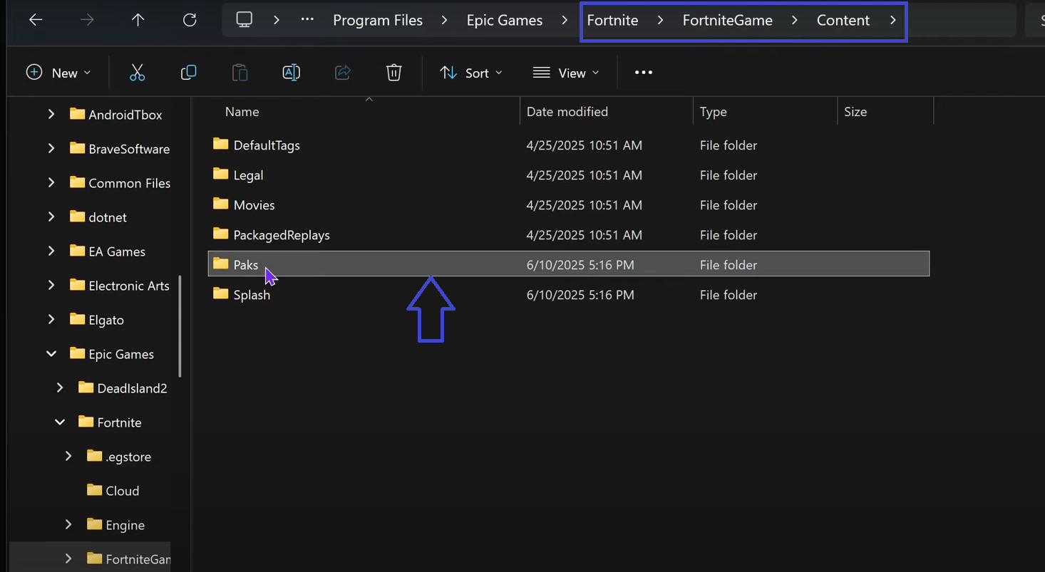This screenshot has height=572, width=1045.
Task: Select the Rename icon
Action: [291, 72]
